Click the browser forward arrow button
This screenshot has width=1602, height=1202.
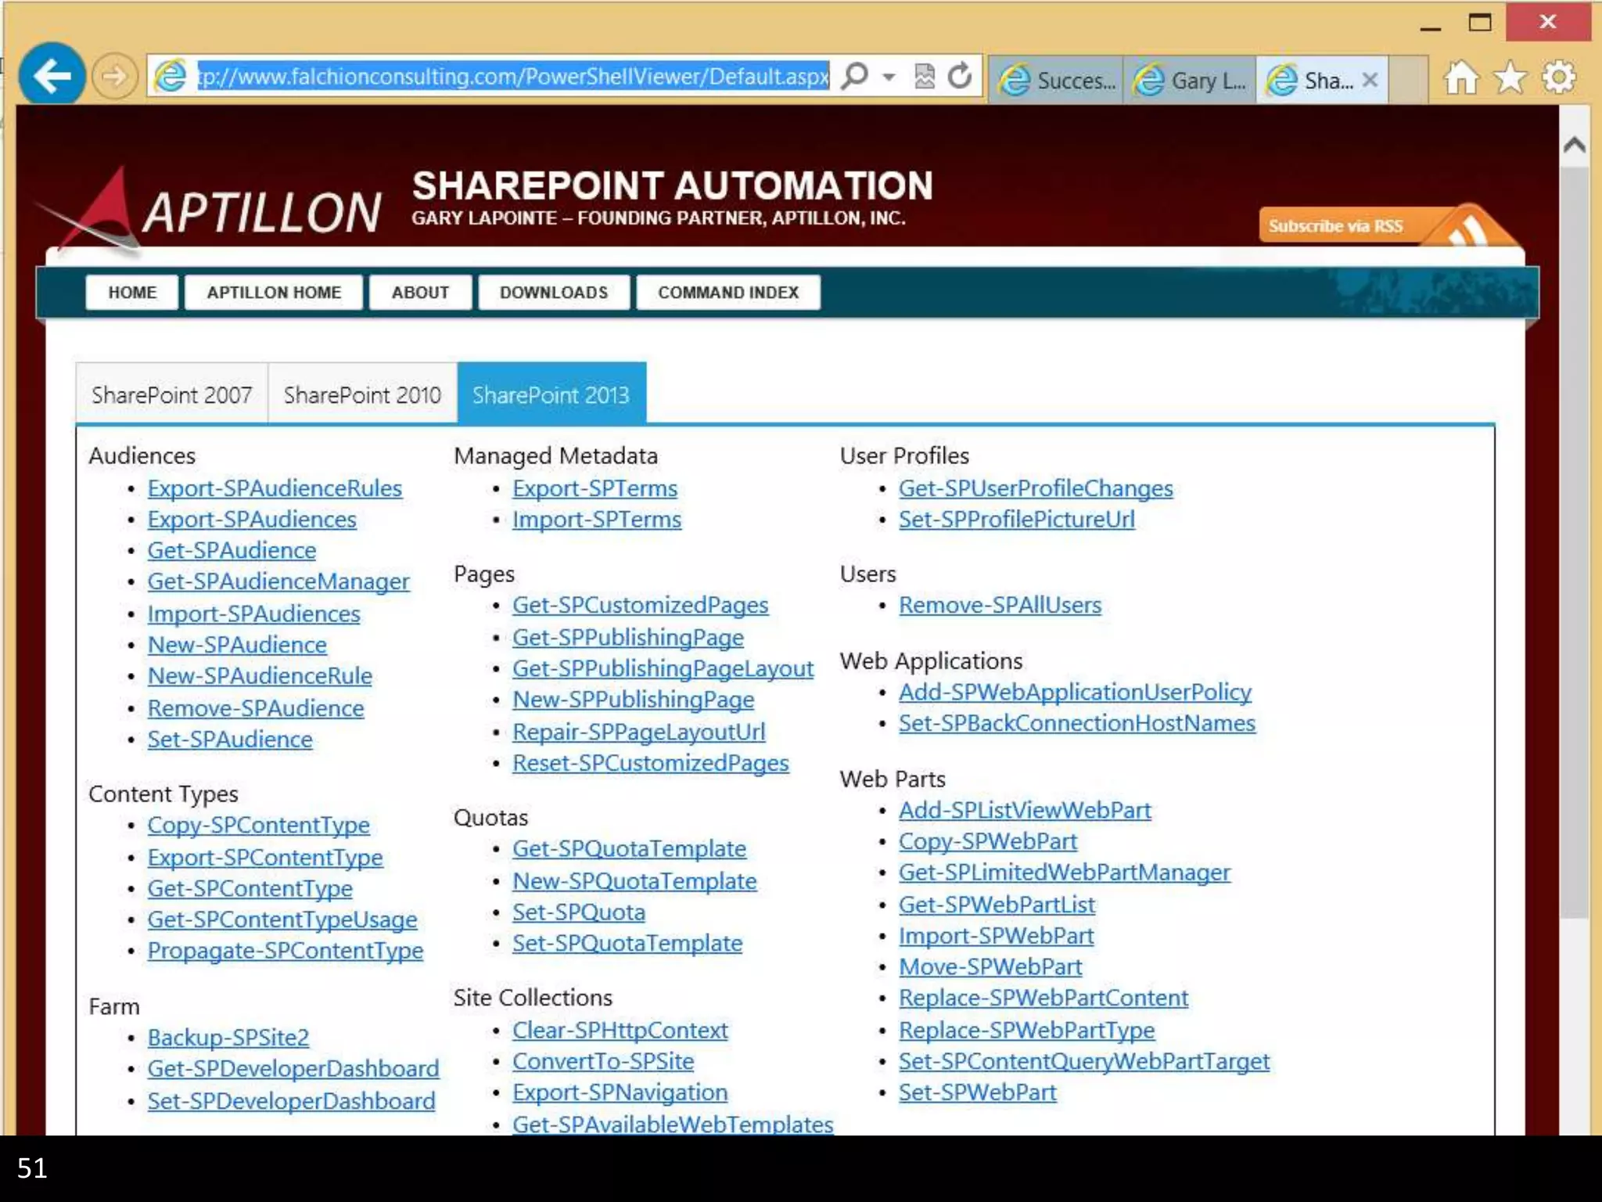coord(114,77)
